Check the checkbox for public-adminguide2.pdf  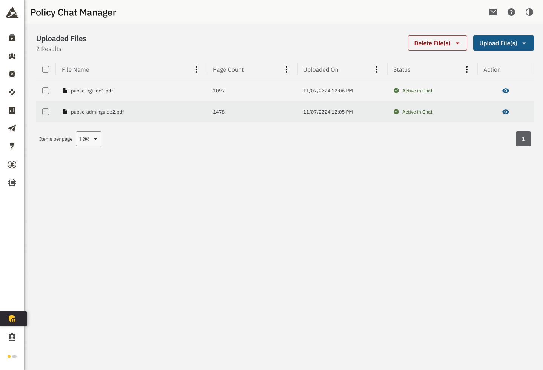click(46, 112)
